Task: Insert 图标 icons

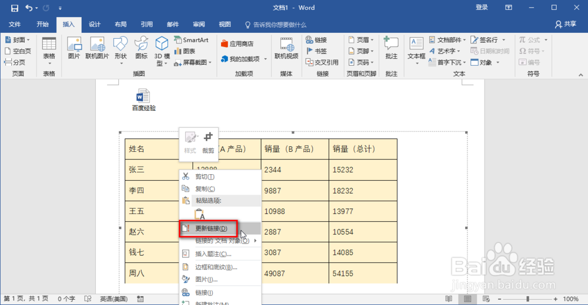Action: click(x=141, y=49)
